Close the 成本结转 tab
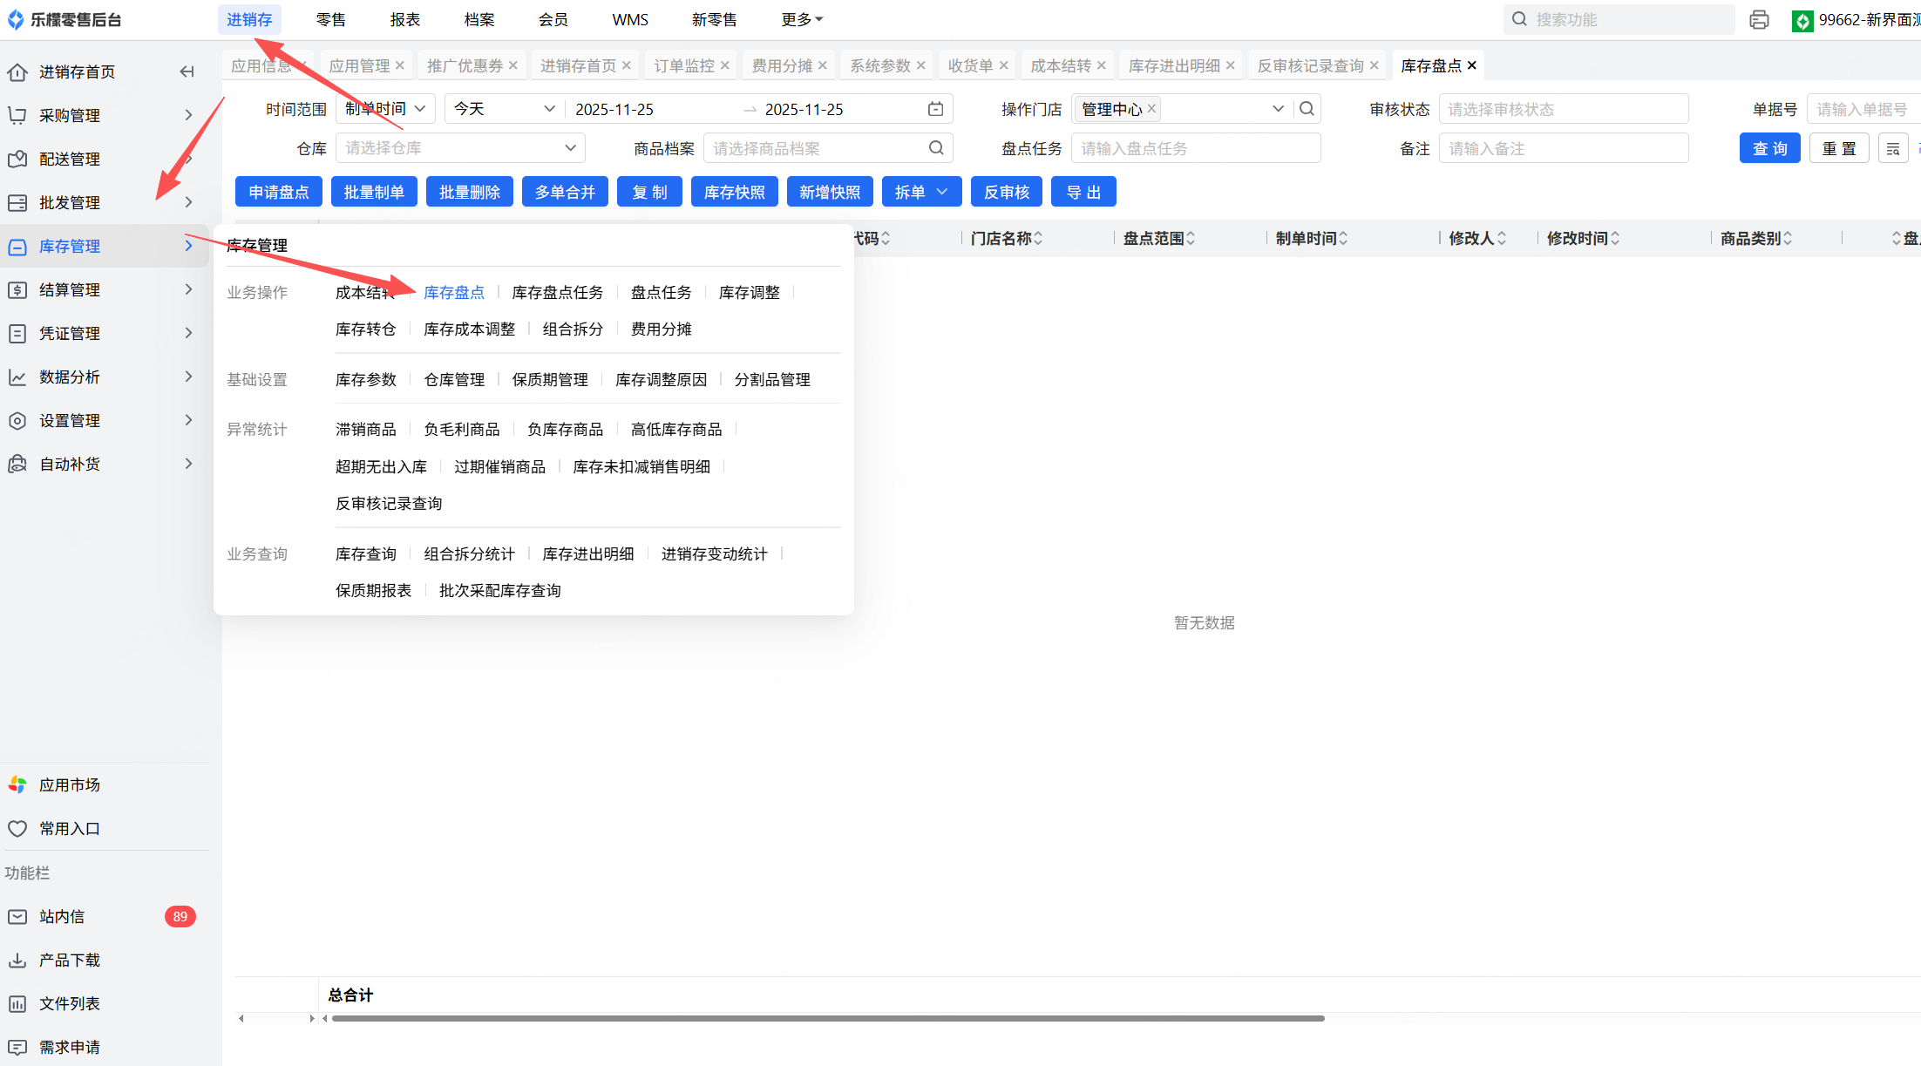Viewport: 1921px width, 1066px height. click(1102, 65)
